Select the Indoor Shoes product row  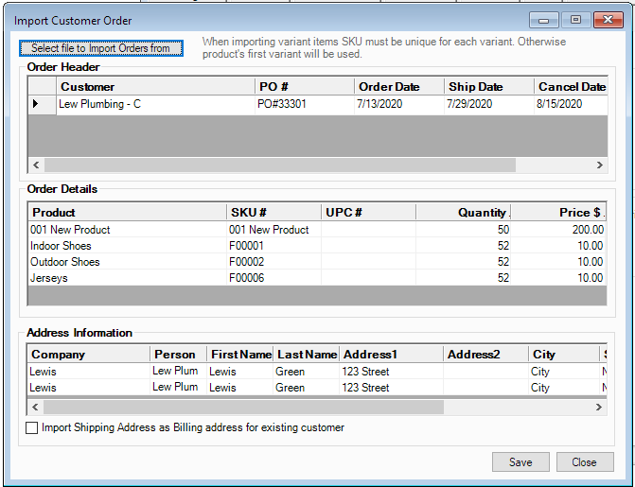[x=61, y=246]
